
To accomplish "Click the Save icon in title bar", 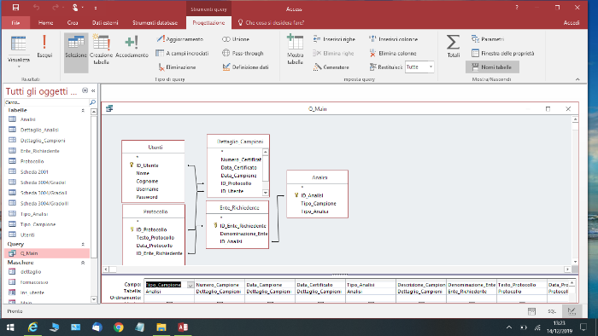I will 15,8.
